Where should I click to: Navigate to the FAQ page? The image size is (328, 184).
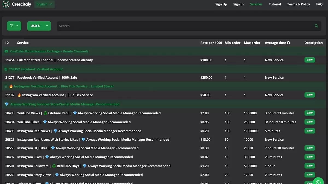pyautogui.click(x=319, y=4)
